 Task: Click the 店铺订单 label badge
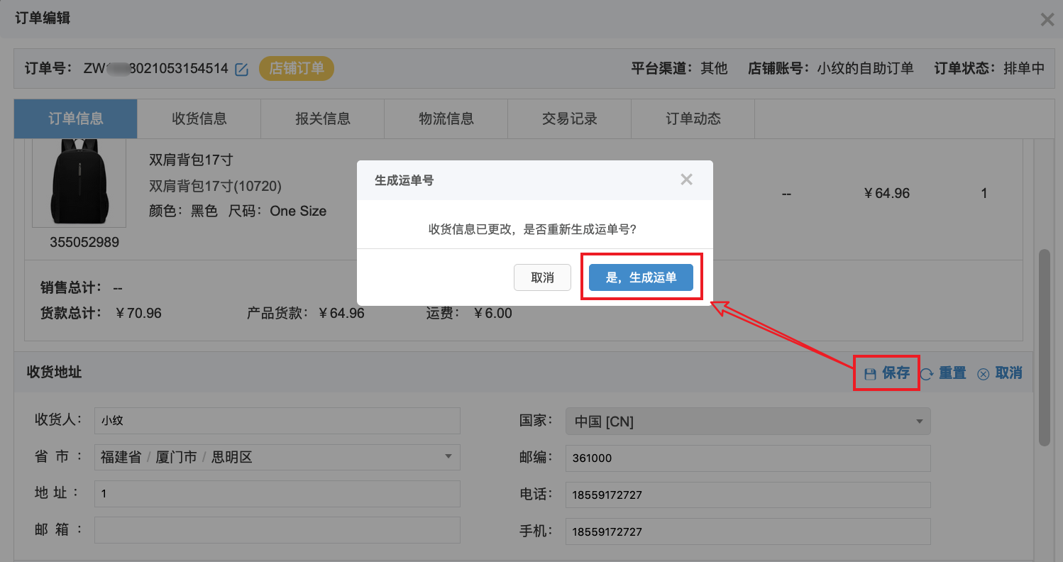pos(297,68)
